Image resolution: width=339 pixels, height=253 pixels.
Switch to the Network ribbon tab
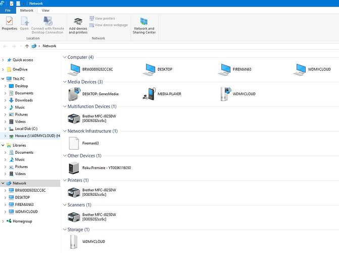[27, 11]
